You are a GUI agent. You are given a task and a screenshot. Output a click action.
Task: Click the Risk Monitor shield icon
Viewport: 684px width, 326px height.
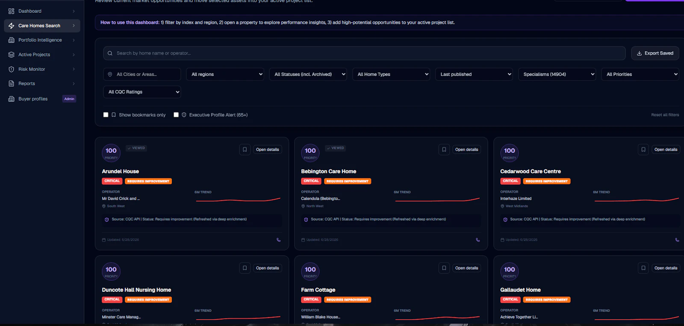[12, 69]
